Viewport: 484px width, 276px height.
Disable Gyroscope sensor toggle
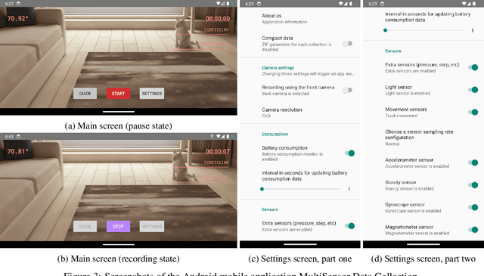point(473,207)
